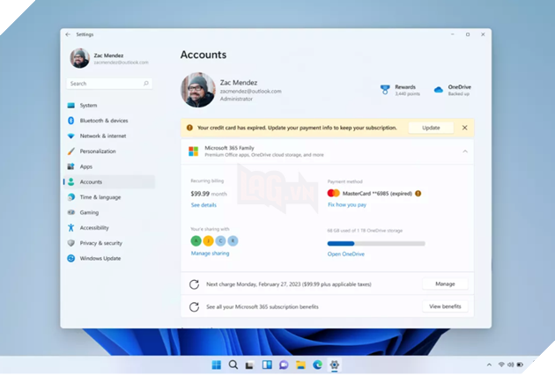Click the OneDrive cloud icon
The height and width of the screenshot is (376, 555).
point(439,90)
